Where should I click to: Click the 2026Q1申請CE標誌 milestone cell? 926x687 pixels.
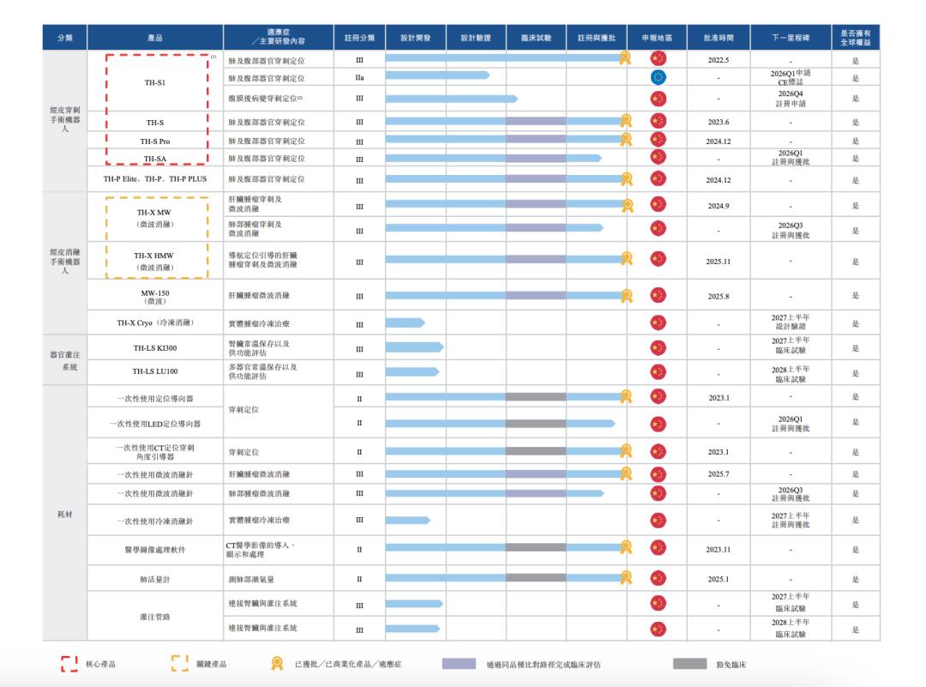[x=791, y=77]
